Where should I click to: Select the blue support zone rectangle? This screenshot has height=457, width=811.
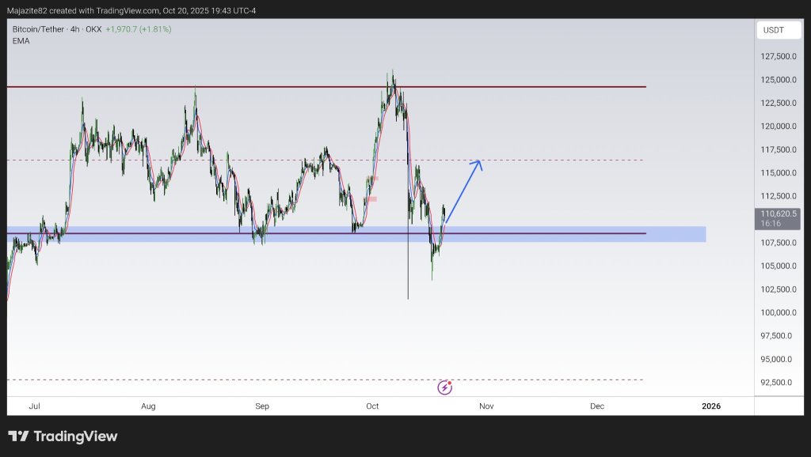(356, 234)
